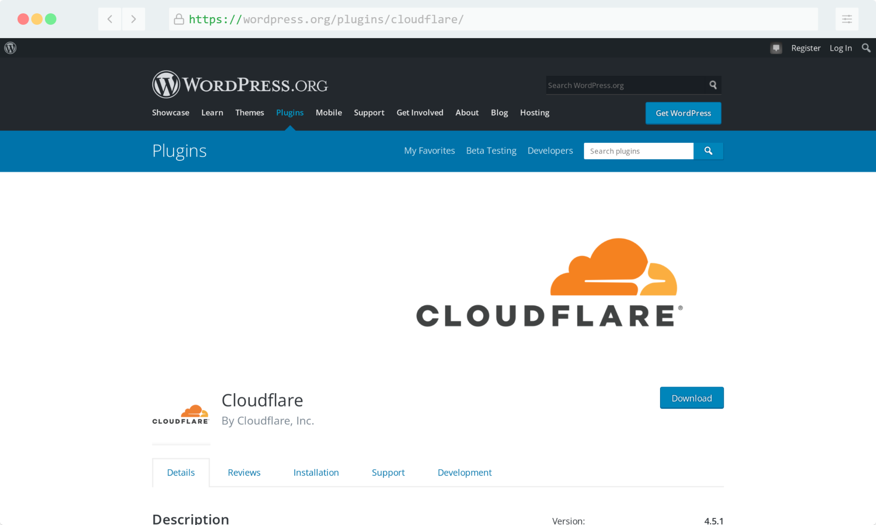876x525 pixels.
Task: Click the padlock icon in address bar
Action: click(x=179, y=19)
